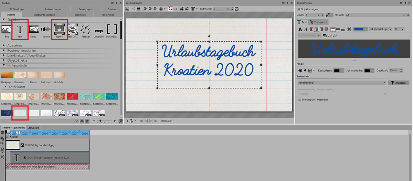Toggle the motion path tool in Layoutdesigner

(x=170, y=9)
